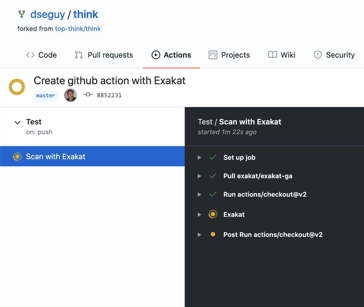Viewport: 364px width, 307px height.
Task: Expand the Pull exakat/exakat-ga step
Action: [199, 176]
